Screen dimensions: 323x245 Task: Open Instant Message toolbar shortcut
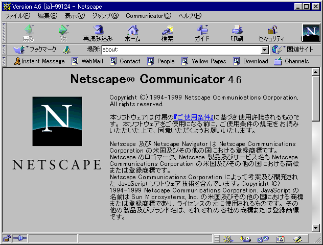(39, 61)
